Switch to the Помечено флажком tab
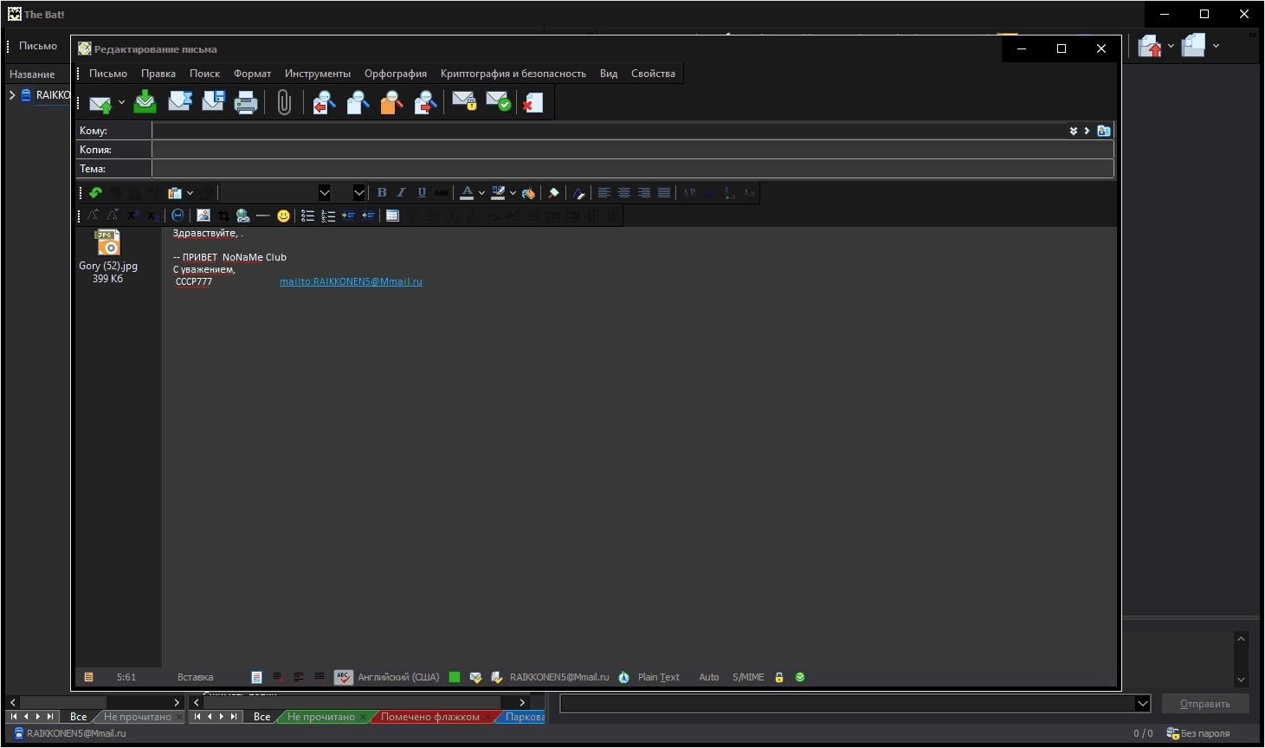Image resolution: width=1265 pixels, height=748 pixels. 429,717
